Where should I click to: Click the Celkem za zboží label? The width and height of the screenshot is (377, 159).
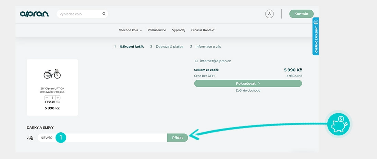206,70
